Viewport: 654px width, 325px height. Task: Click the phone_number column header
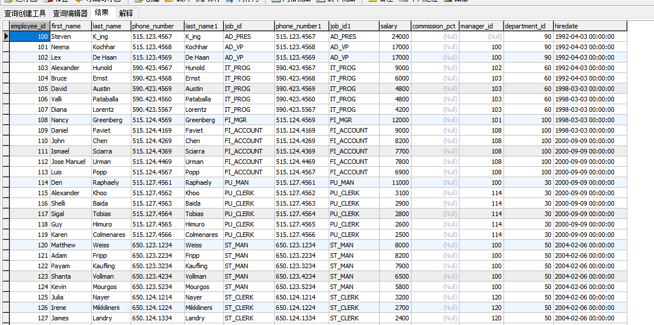(x=157, y=26)
